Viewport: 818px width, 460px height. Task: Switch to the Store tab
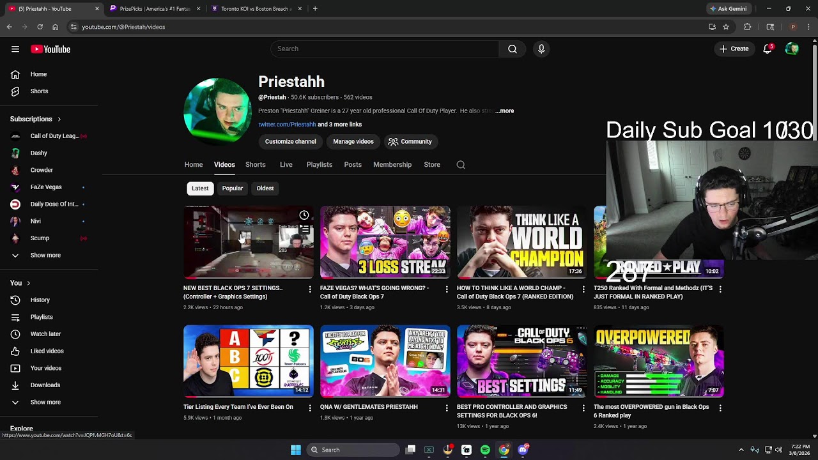pos(432,165)
